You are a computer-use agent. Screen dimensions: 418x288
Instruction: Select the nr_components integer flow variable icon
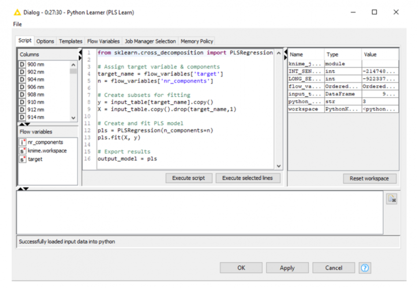pos(23,142)
